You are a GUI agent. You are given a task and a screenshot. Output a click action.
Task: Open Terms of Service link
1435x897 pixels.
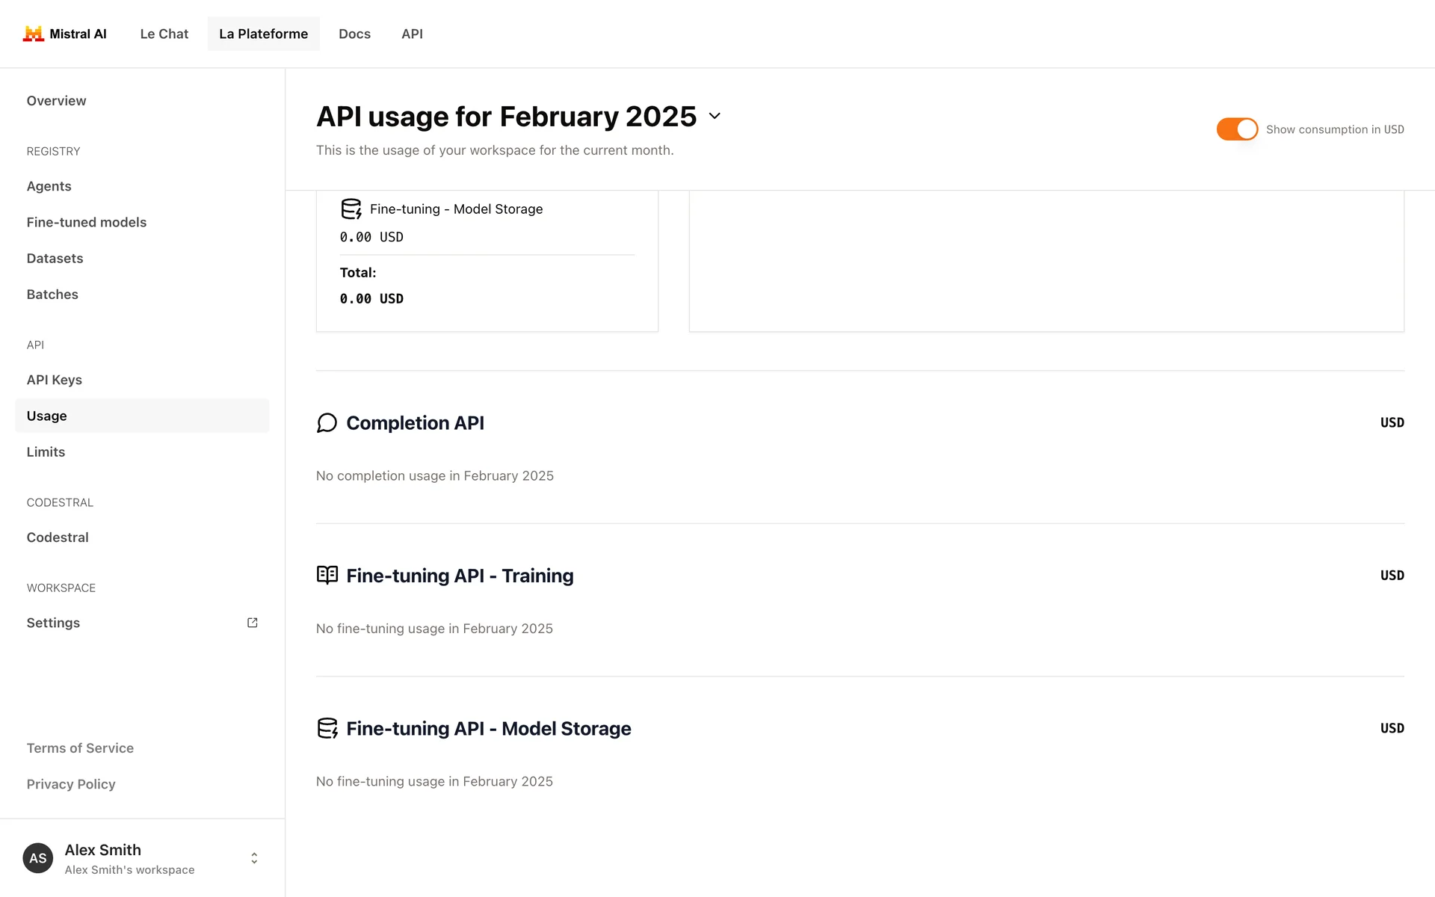coord(80,748)
